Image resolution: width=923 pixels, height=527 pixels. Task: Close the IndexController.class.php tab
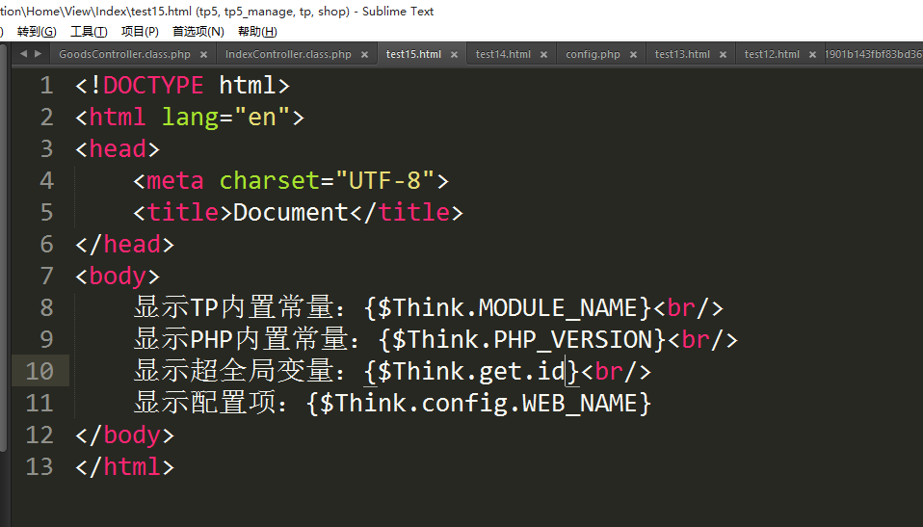click(x=364, y=55)
